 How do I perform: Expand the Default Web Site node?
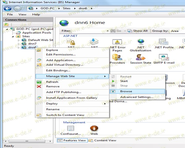pyautogui.click(x=18, y=40)
